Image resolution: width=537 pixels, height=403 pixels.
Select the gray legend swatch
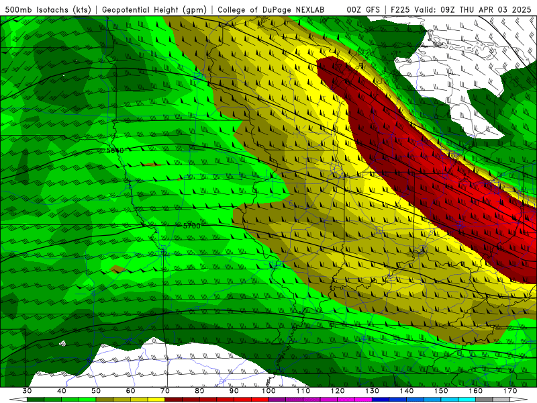pyautogui.click(x=484, y=400)
